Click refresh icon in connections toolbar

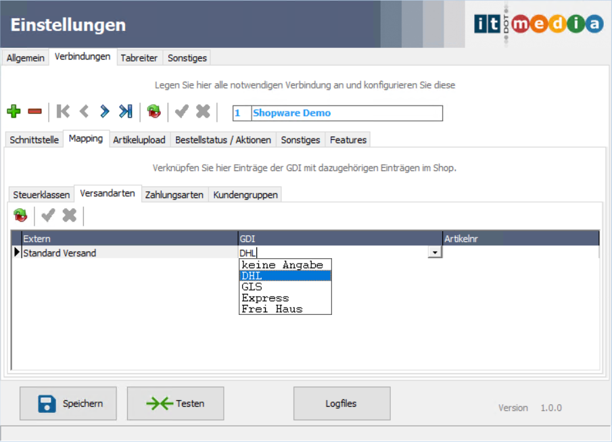[154, 112]
